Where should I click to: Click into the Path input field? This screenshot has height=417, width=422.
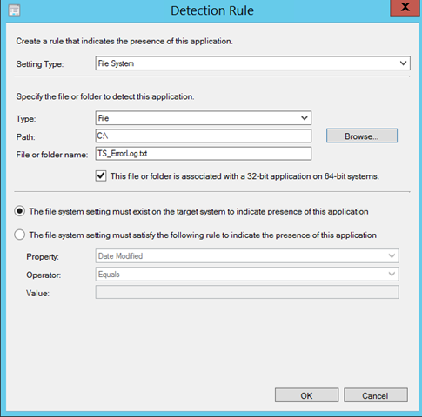[204, 136]
